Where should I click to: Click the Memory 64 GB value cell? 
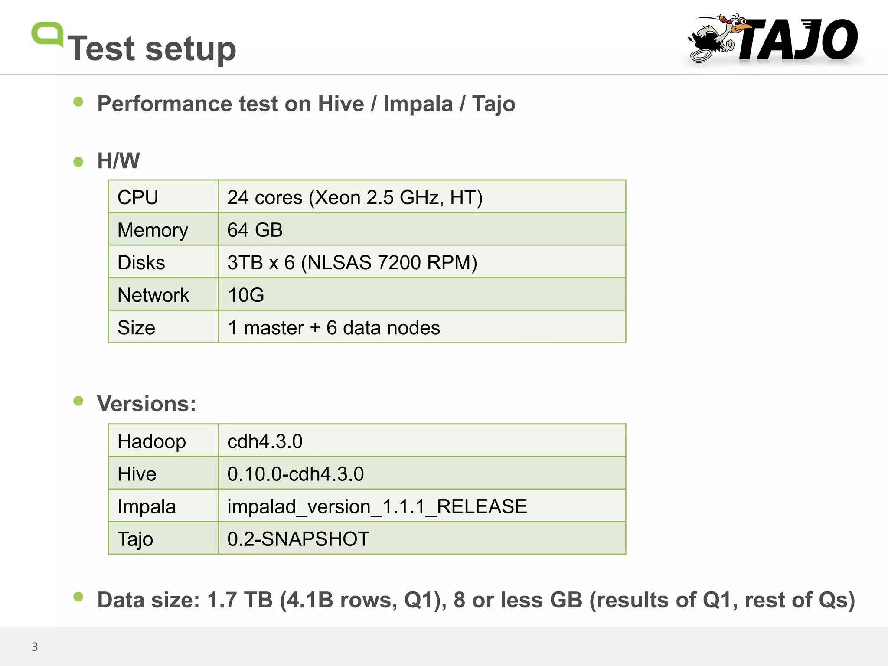tap(421, 230)
